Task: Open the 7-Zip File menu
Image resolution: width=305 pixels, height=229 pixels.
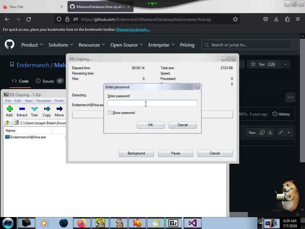Action: click(8, 101)
